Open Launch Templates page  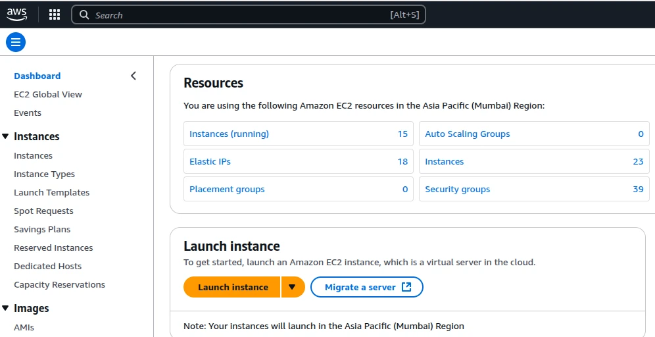tap(52, 192)
